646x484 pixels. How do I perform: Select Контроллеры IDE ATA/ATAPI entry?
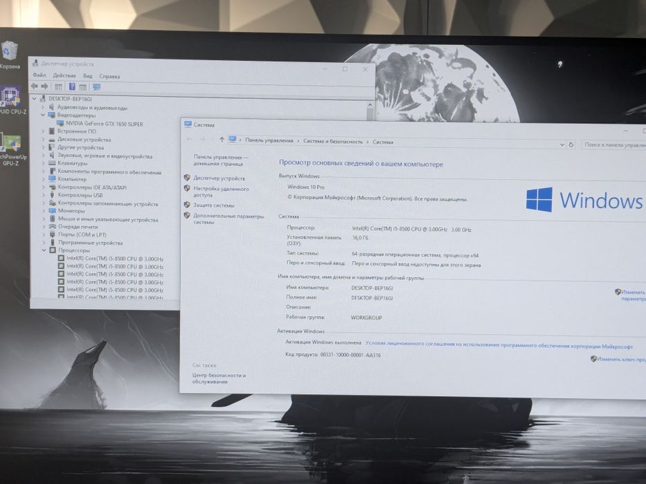(92, 187)
